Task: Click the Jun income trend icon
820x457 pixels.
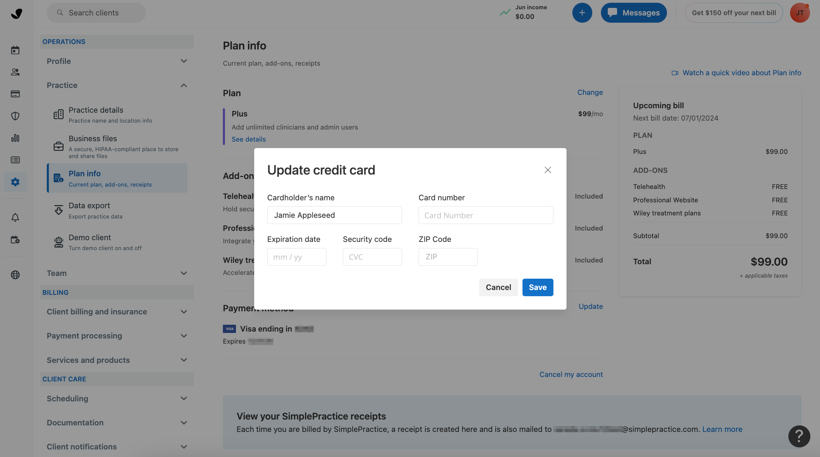Action: click(x=505, y=12)
